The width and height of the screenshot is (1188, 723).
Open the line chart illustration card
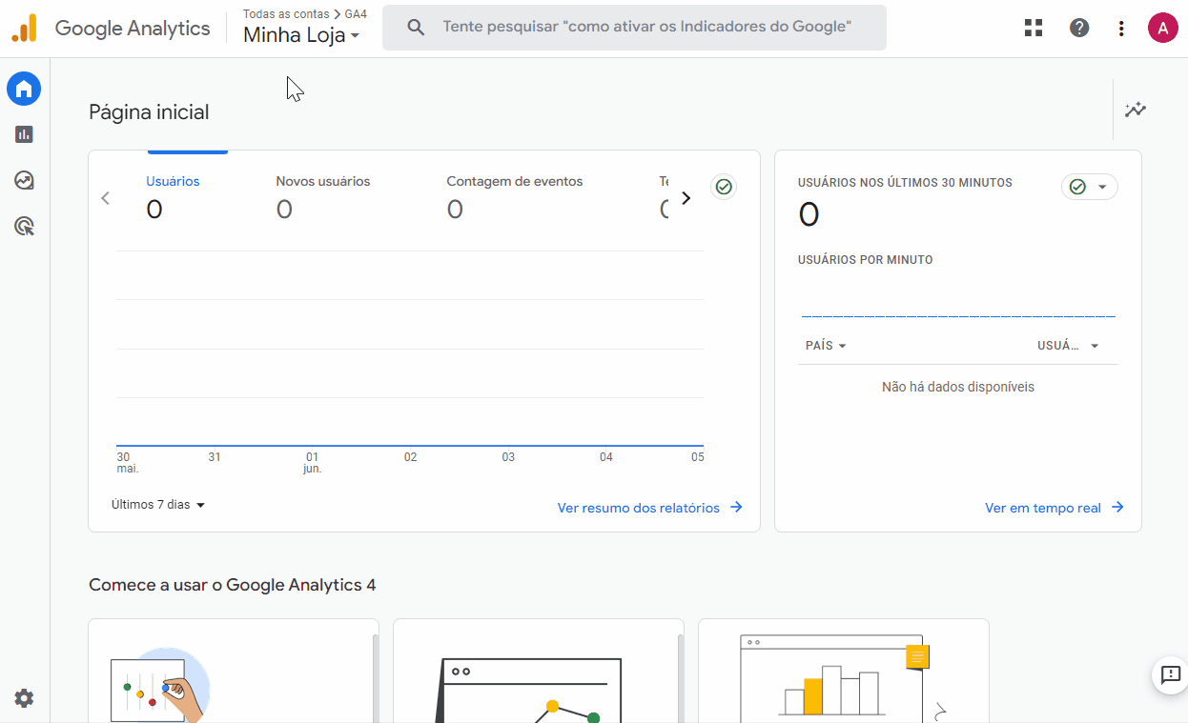(539, 671)
